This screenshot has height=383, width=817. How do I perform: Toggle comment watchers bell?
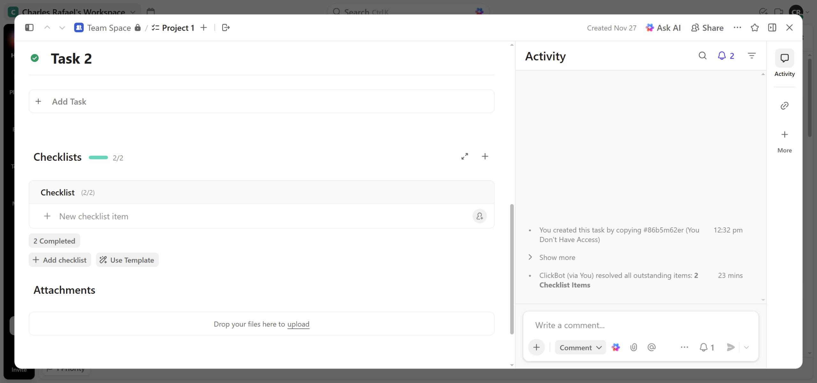click(706, 347)
